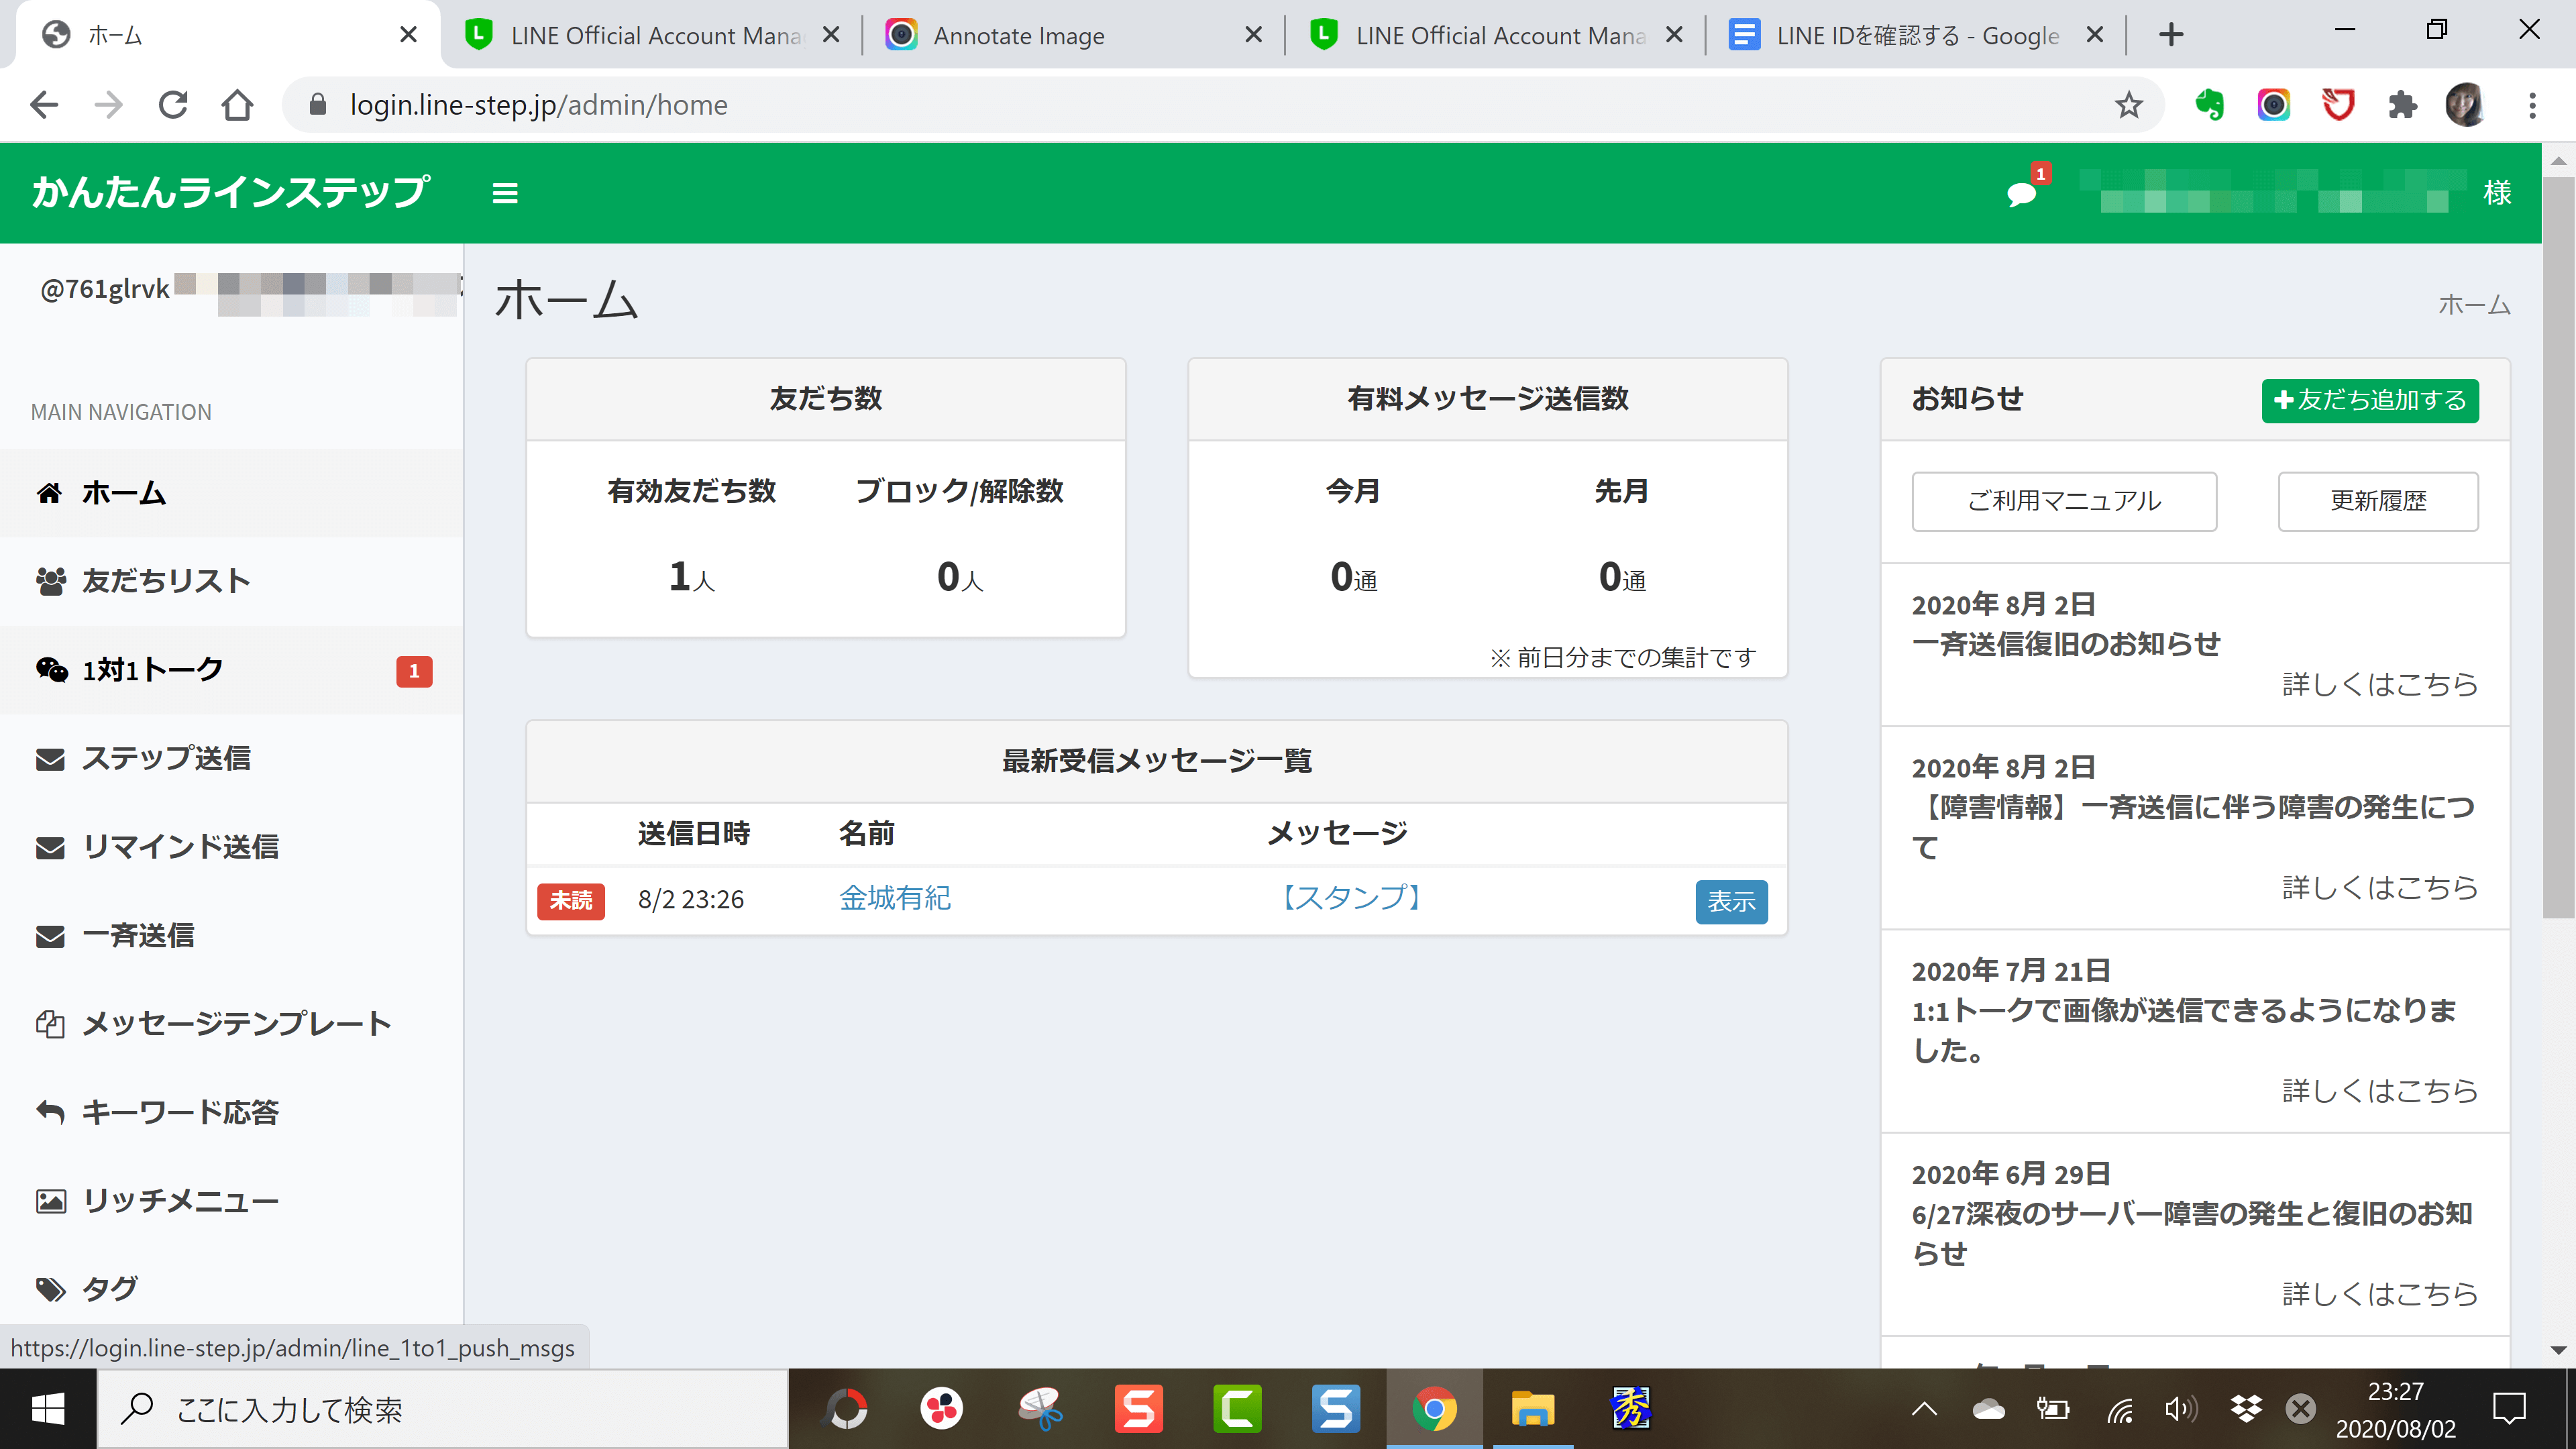Open File Explorer from the taskbar
2576x1449 pixels.
click(x=1532, y=1409)
